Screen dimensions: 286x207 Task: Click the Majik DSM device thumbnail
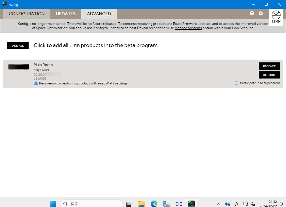pyautogui.click(x=19, y=67)
